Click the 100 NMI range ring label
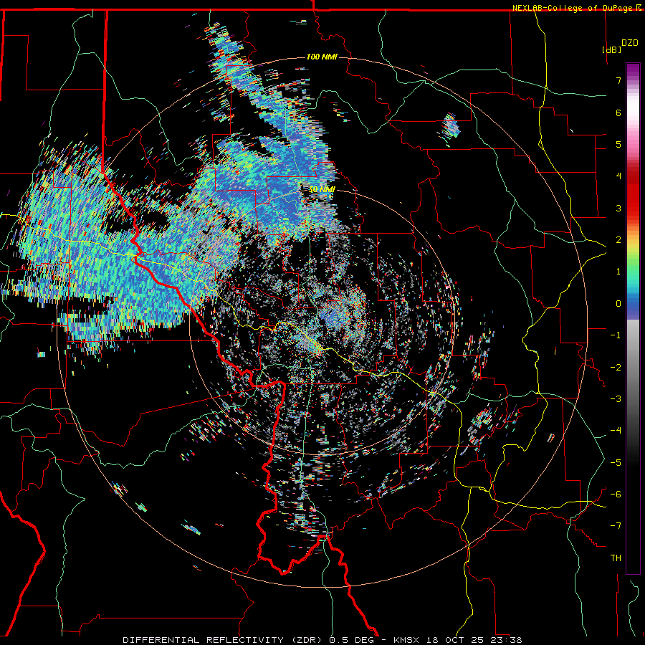This screenshot has height=645, width=645. (322, 57)
